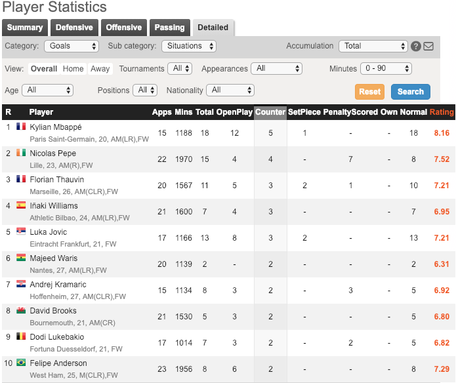Click the help question mark icon
The image size is (456, 383).
415,47
